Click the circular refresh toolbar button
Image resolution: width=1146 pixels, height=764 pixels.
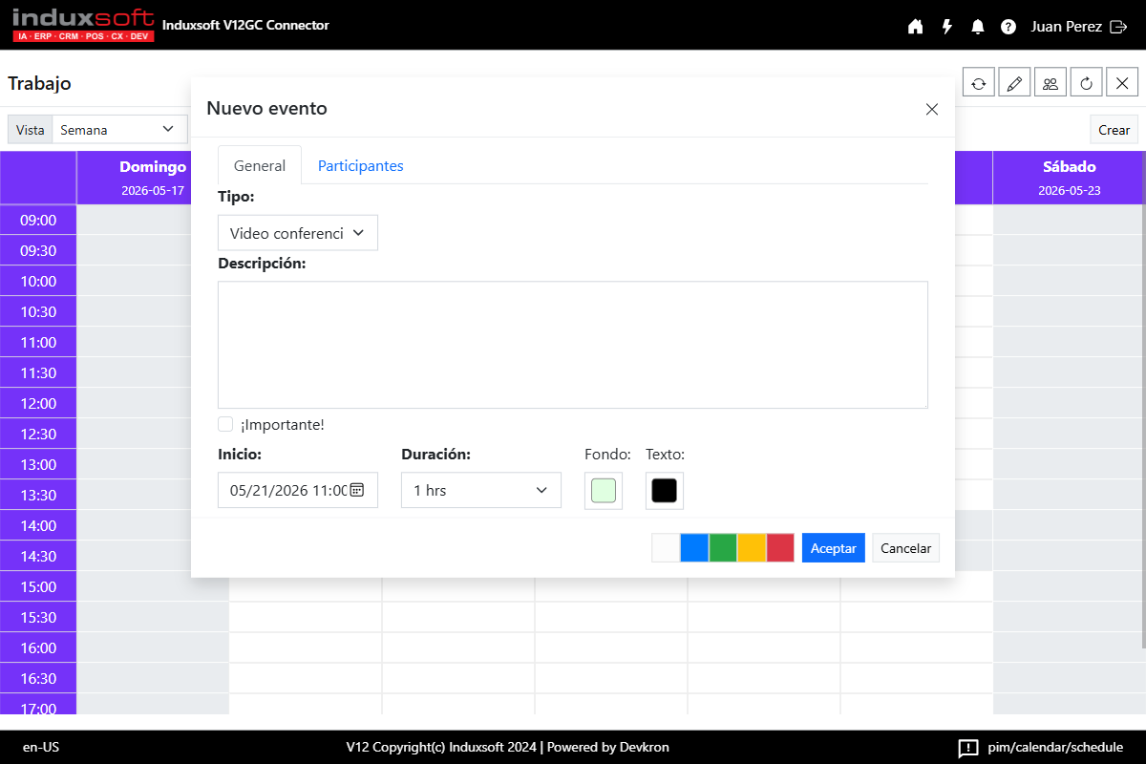[x=1086, y=83]
